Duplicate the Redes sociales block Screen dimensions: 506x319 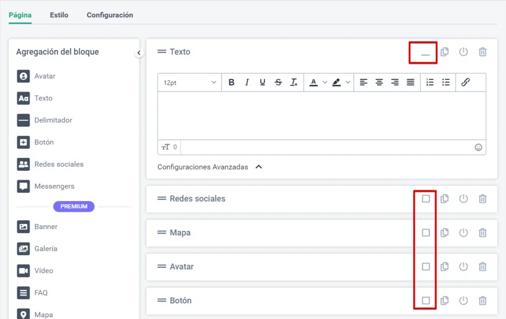[x=444, y=199]
